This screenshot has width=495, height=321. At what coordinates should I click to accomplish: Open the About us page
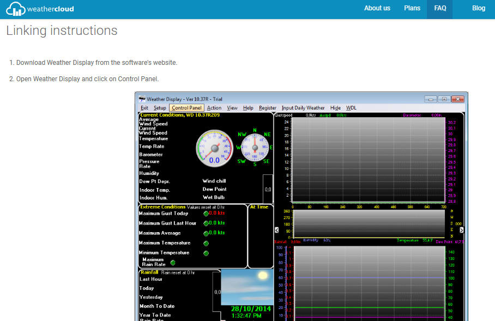click(377, 8)
